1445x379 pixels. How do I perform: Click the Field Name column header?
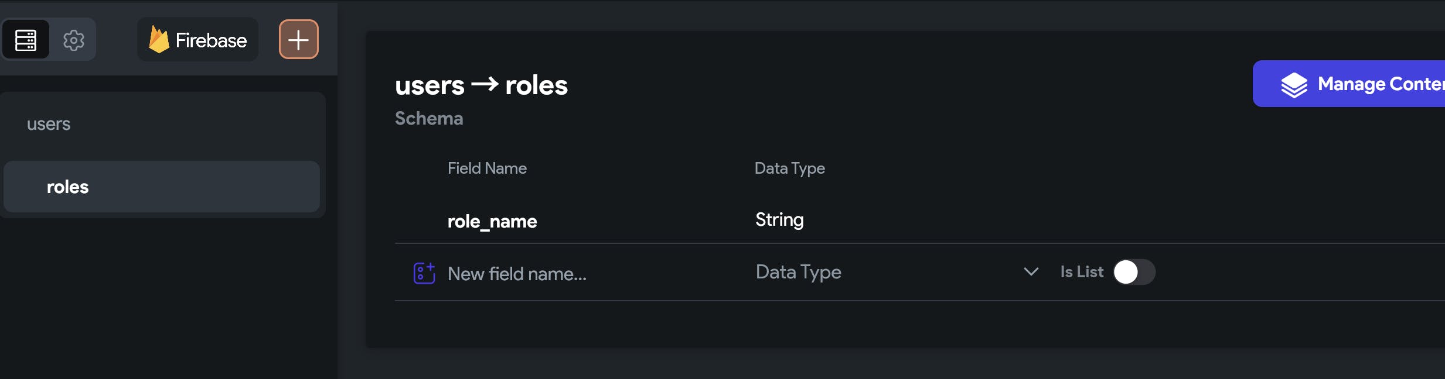[487, 168]
